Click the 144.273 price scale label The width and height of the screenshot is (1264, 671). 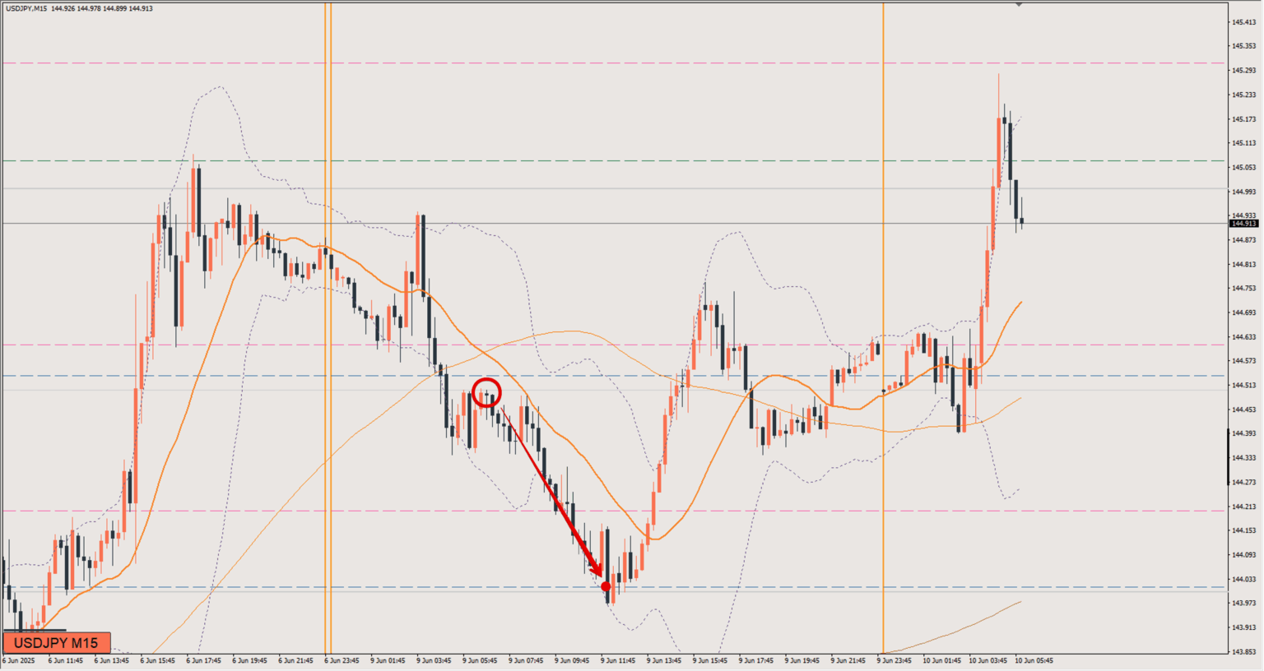[x=1243, y=482]
